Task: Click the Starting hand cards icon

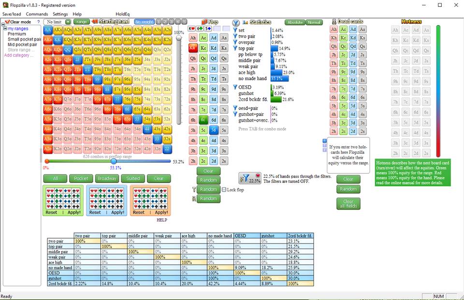Action: click(95, 22)
